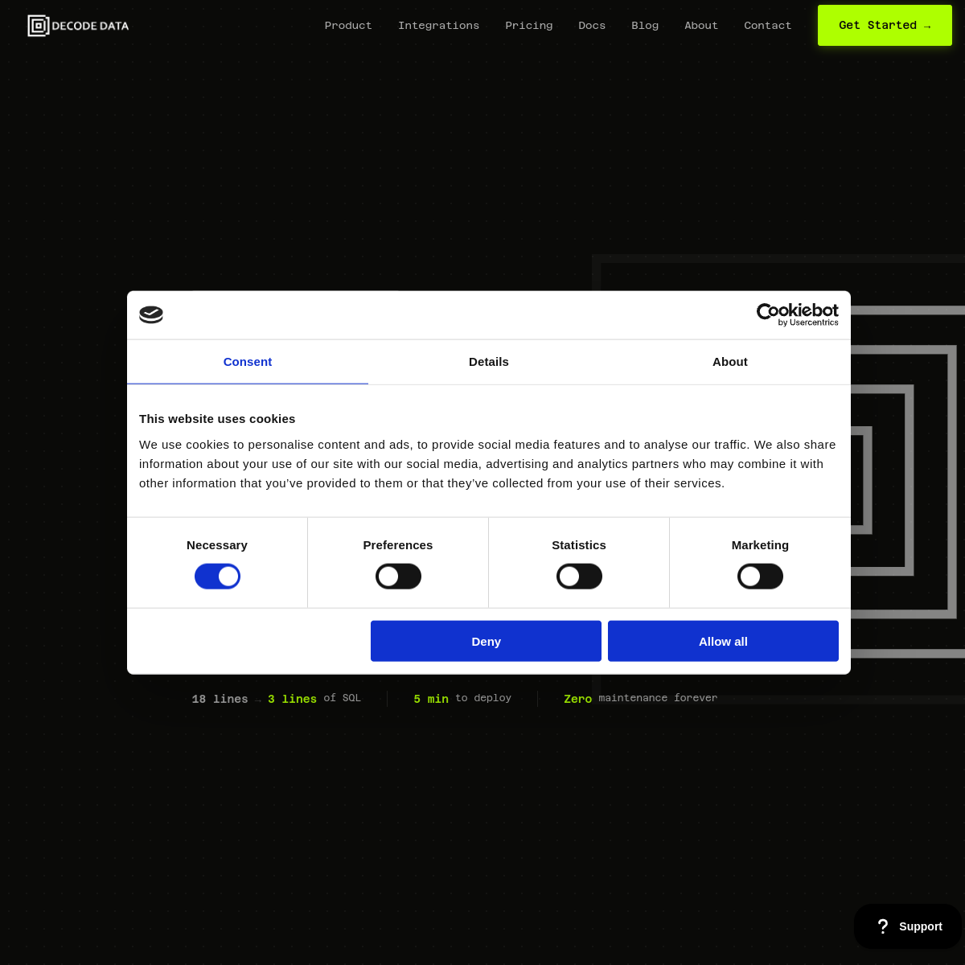The width and height of the screenshot is (965, 965).
Task: Open the Blog nav link
Action: (645, 26)
